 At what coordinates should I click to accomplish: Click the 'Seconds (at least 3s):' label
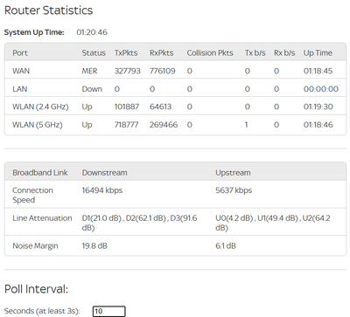(x=42, y=311)
